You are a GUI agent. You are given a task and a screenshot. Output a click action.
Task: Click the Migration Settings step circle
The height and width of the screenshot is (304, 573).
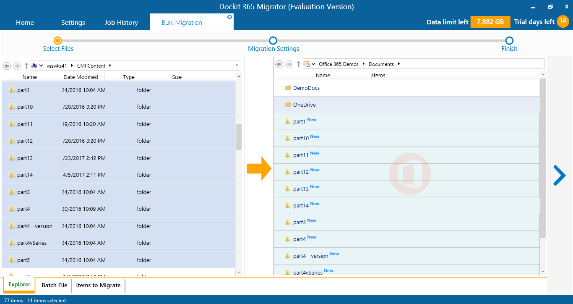pos(273,40)
